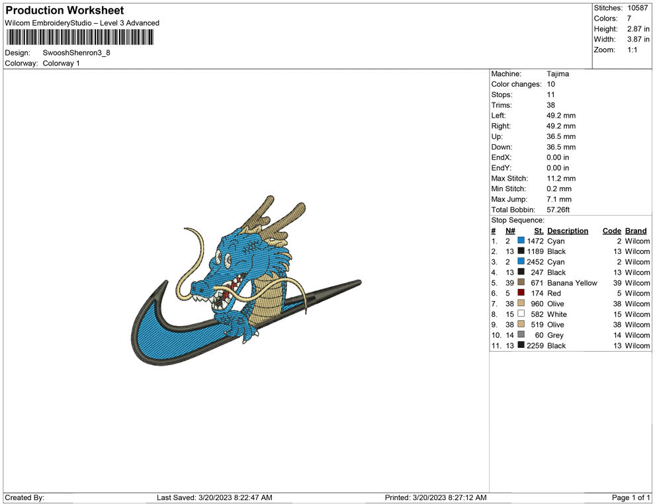
Task: Click the 'White' description in row 8
Action: 557,314
